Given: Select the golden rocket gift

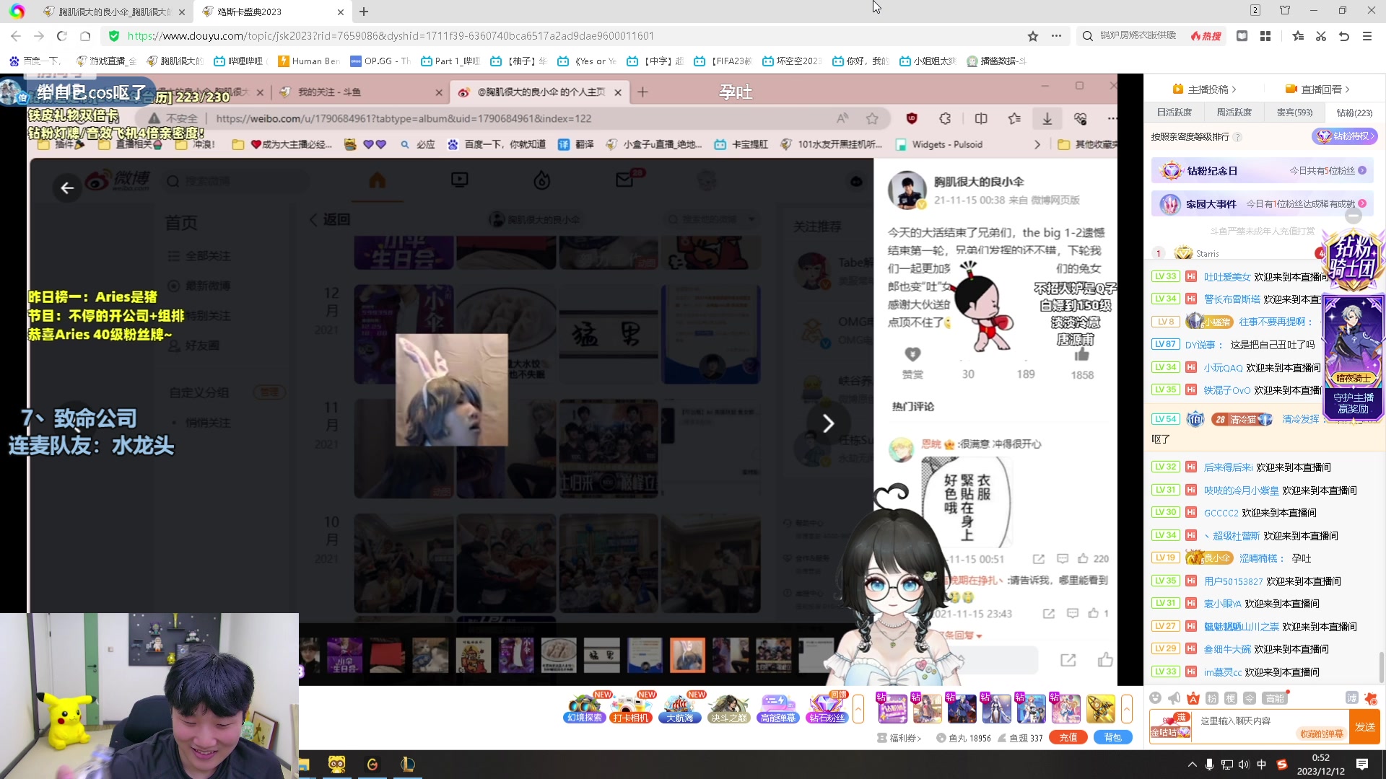Looking at the screenshot, I should click(x=1100, y=708).
